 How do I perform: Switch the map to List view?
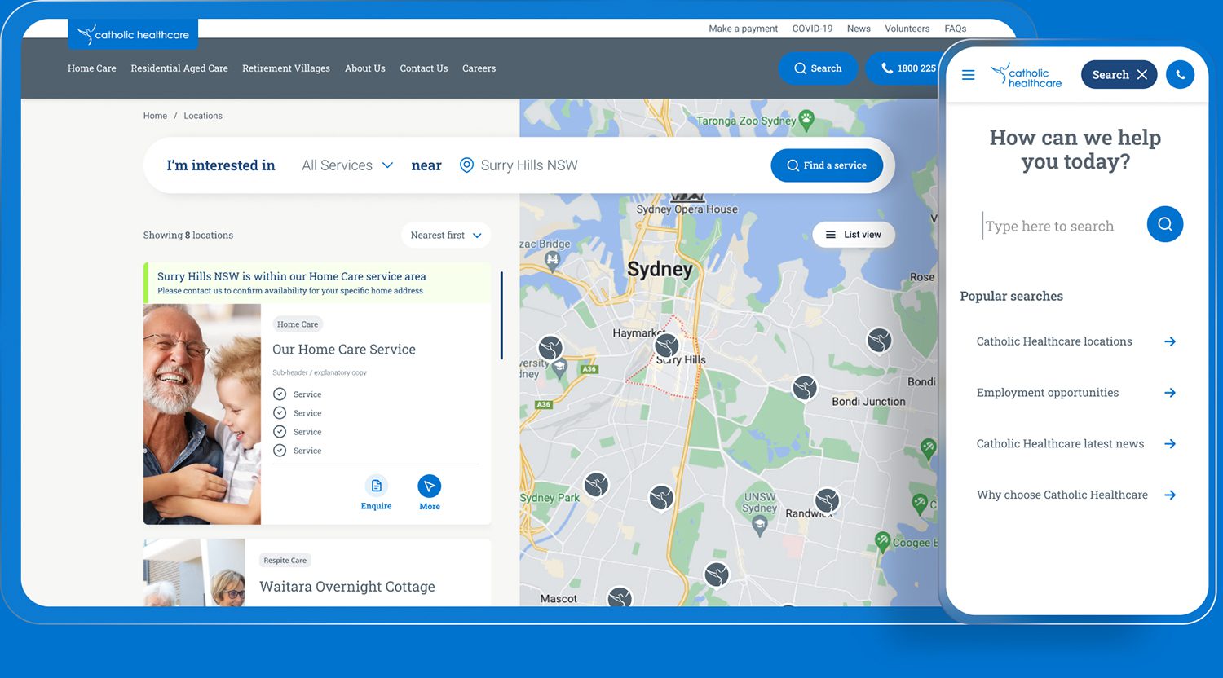pos(853,235)
